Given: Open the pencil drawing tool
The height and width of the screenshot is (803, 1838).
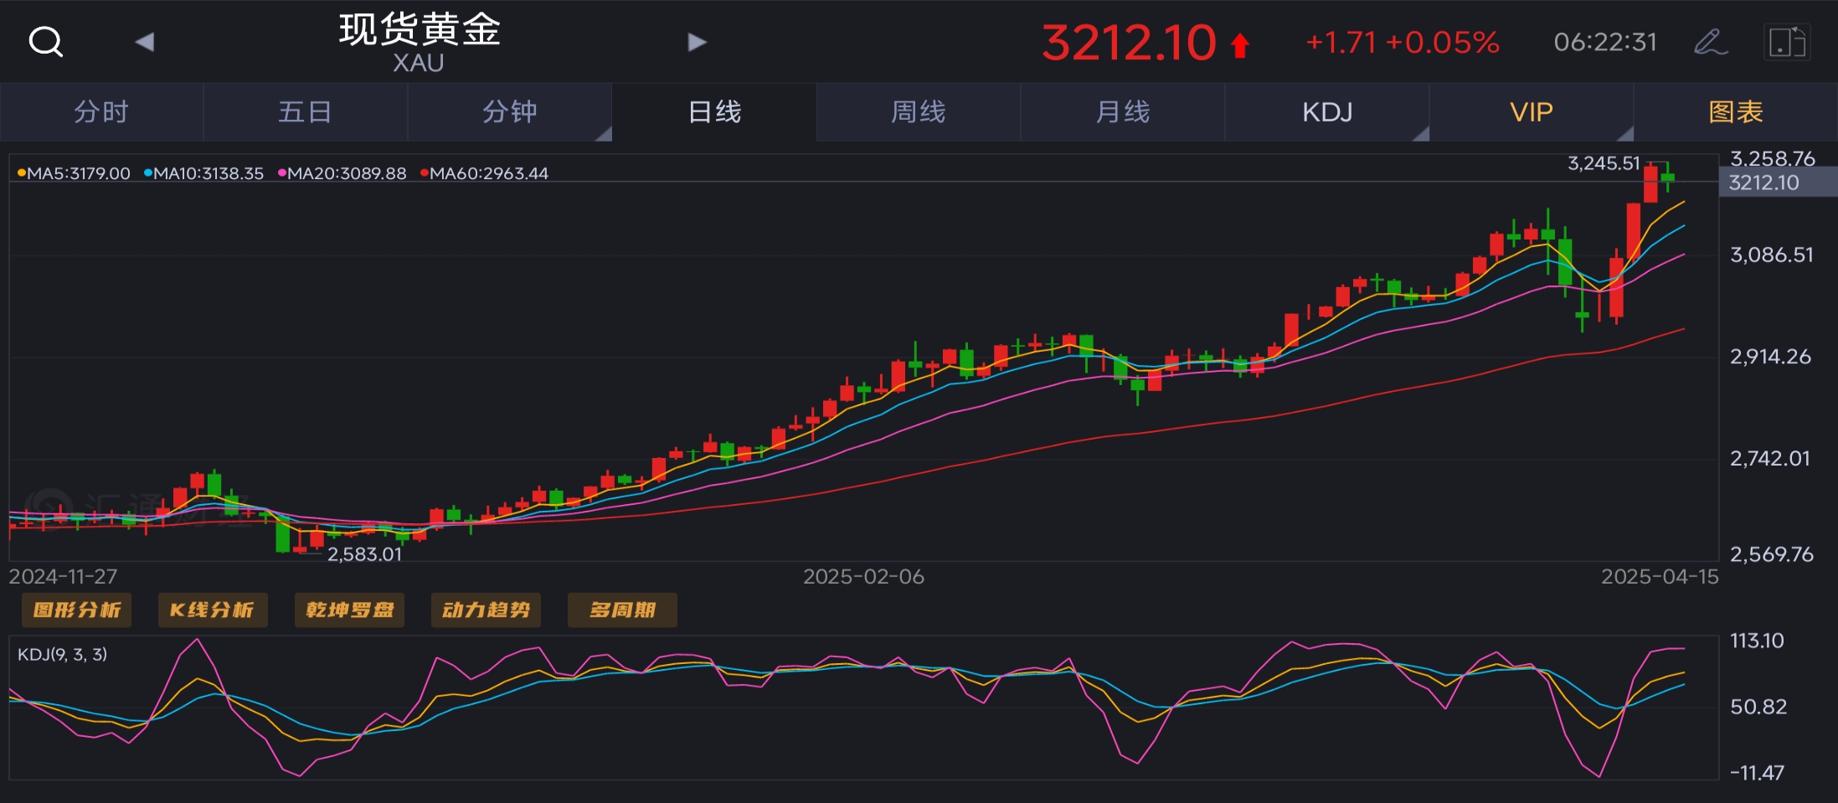Looking at the screenshot, I should click(x=1710, y=42).
